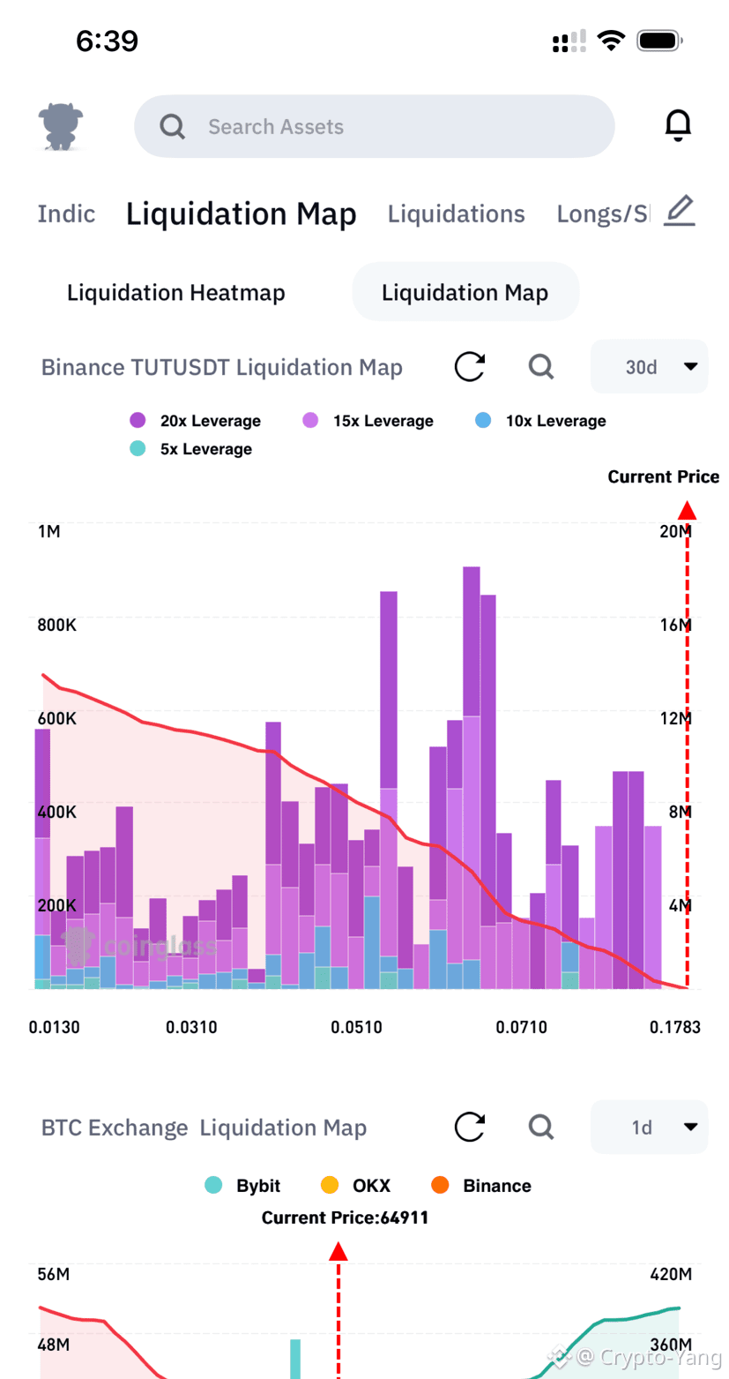Click Current Price:64911 label
Viewport: 729px width, 1379px height.
(x=346, y=1218)
